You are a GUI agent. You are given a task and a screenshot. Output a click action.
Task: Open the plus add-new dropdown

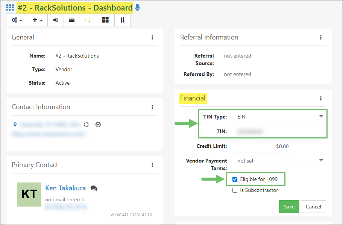[37, 20]
